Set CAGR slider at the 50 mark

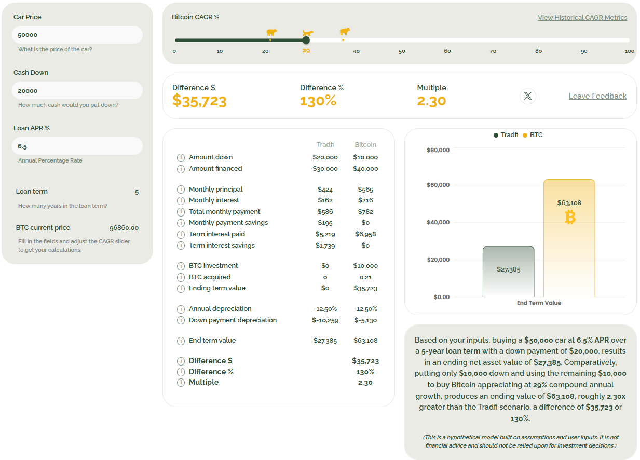coord(402,40)
